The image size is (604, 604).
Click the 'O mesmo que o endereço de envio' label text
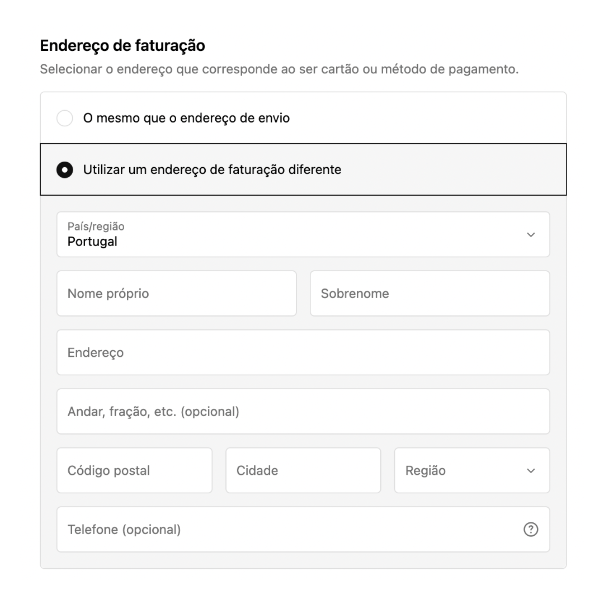pos(186,118)
